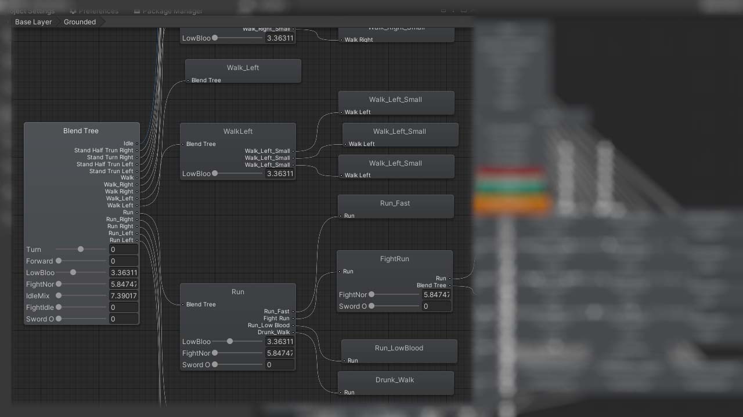Click the Idle output port on Blend Tree

137,144
